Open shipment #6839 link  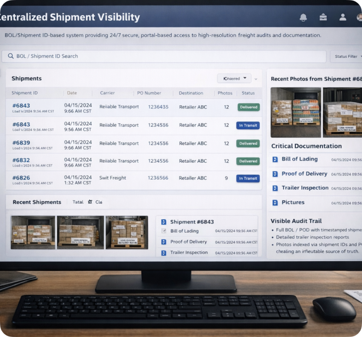pyautogui.click(x=21, y=143)
